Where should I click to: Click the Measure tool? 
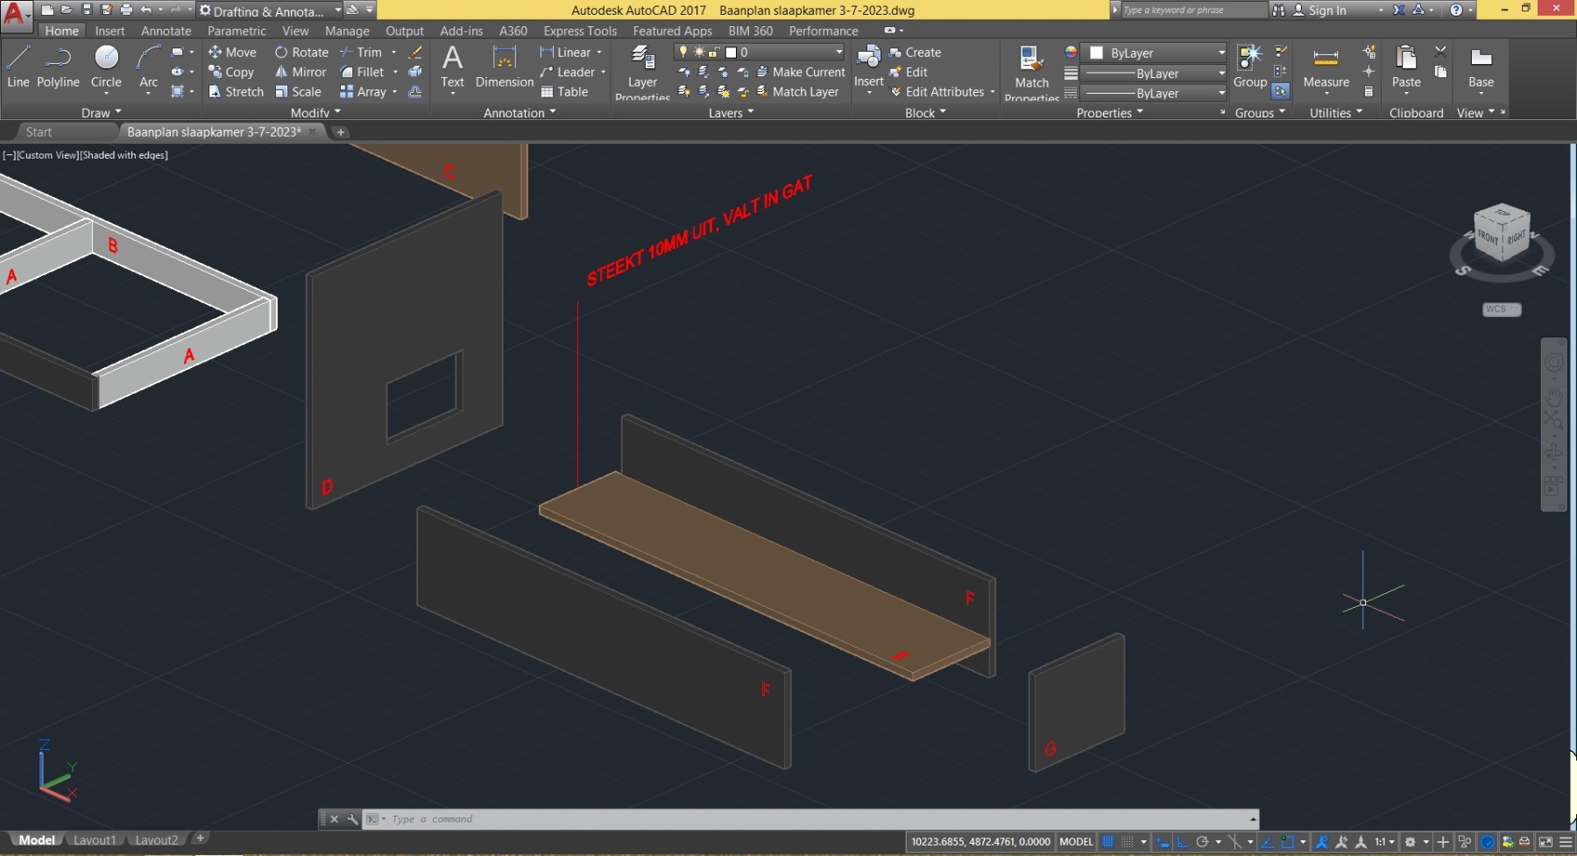pyautogui.click(x=1326, y=67)
